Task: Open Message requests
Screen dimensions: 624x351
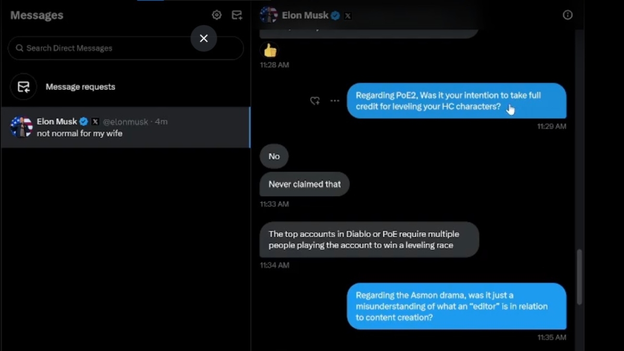Action: [81, 87]
